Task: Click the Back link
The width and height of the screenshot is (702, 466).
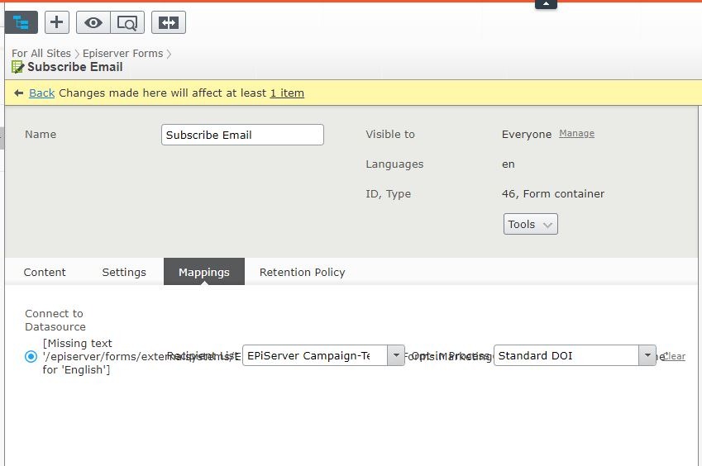Action: [41, 93]
